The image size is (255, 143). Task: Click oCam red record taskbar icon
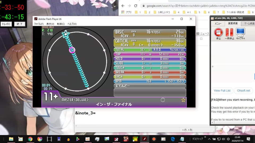154,139
